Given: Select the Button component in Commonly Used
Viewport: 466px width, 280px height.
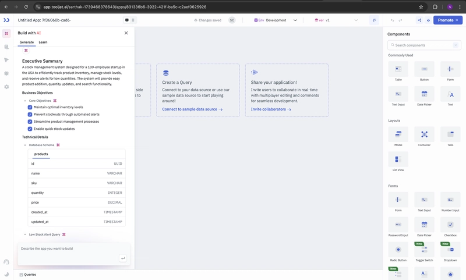Looking at the screenshot, I should (425, 72).
